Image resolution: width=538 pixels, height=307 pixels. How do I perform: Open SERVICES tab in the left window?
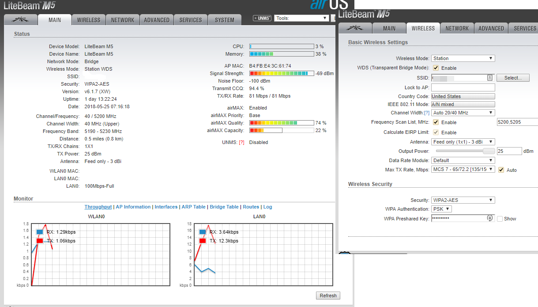pos(191,20)
